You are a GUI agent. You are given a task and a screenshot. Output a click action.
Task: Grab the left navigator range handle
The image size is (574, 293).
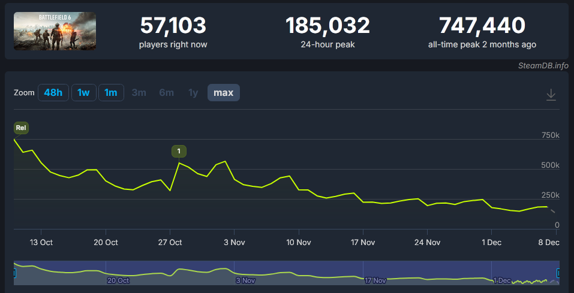(14, 273)
